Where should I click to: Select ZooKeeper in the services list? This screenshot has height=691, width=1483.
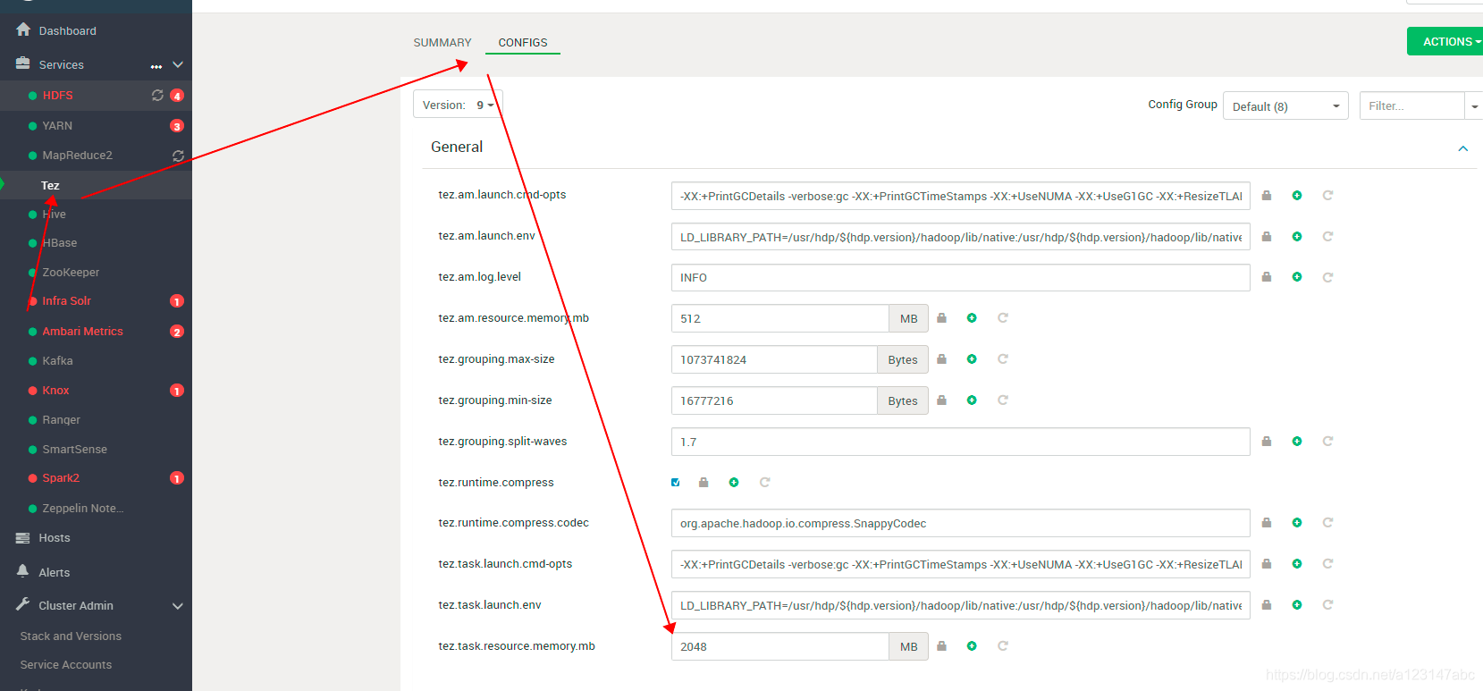coord(71,272)
